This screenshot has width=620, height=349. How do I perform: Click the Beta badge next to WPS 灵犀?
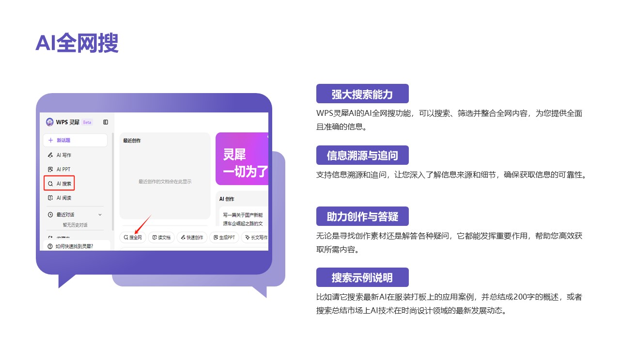[87, 122]
